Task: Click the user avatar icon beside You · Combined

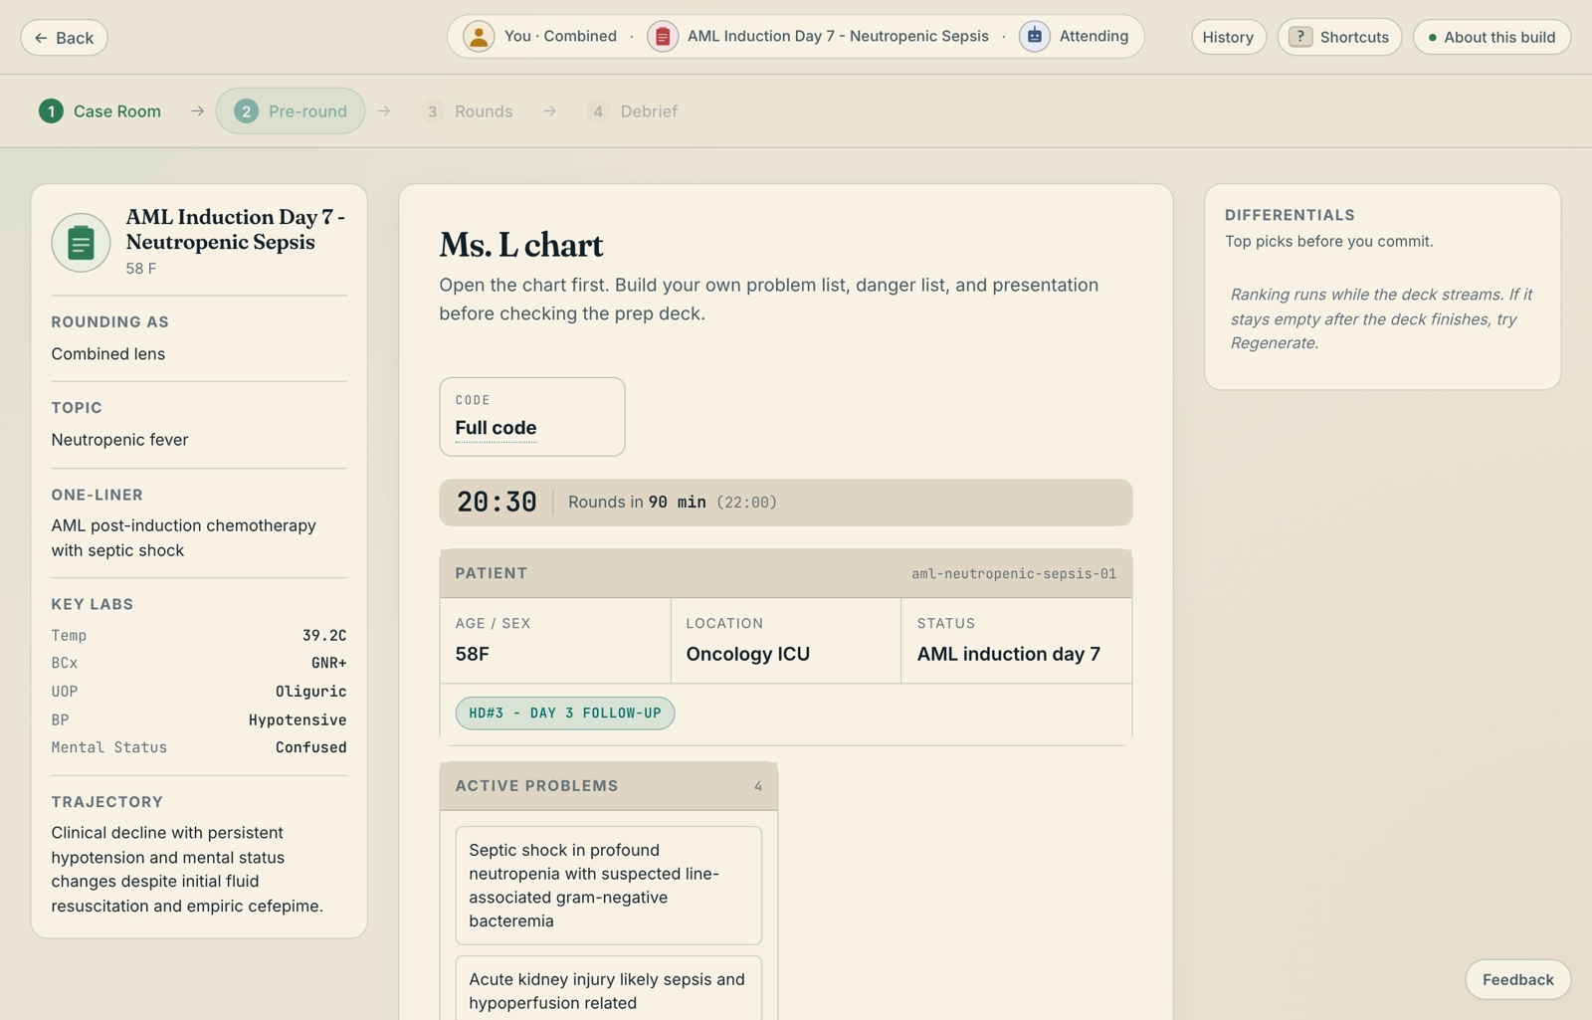Action: click(x=479, y=37)
